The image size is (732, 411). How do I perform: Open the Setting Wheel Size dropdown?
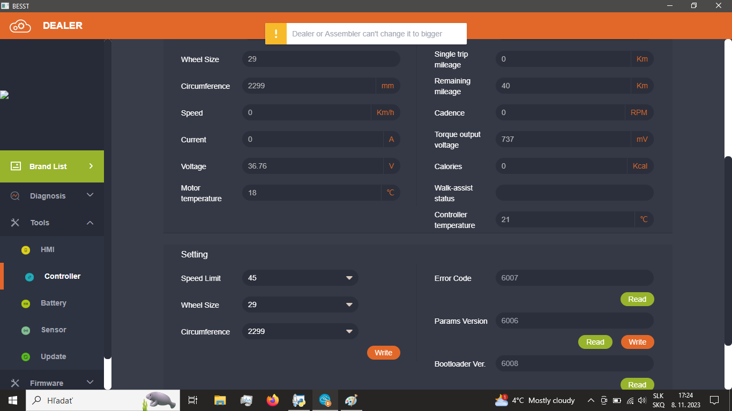(300, 305)
